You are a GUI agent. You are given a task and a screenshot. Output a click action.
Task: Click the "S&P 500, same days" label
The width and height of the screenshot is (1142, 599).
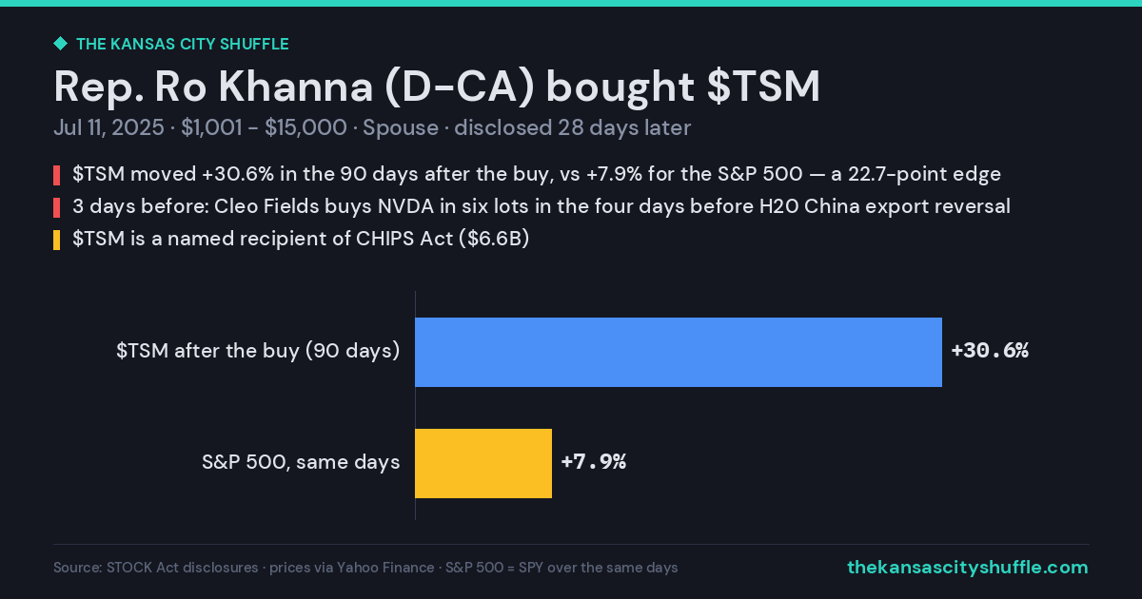pos(301,463)
